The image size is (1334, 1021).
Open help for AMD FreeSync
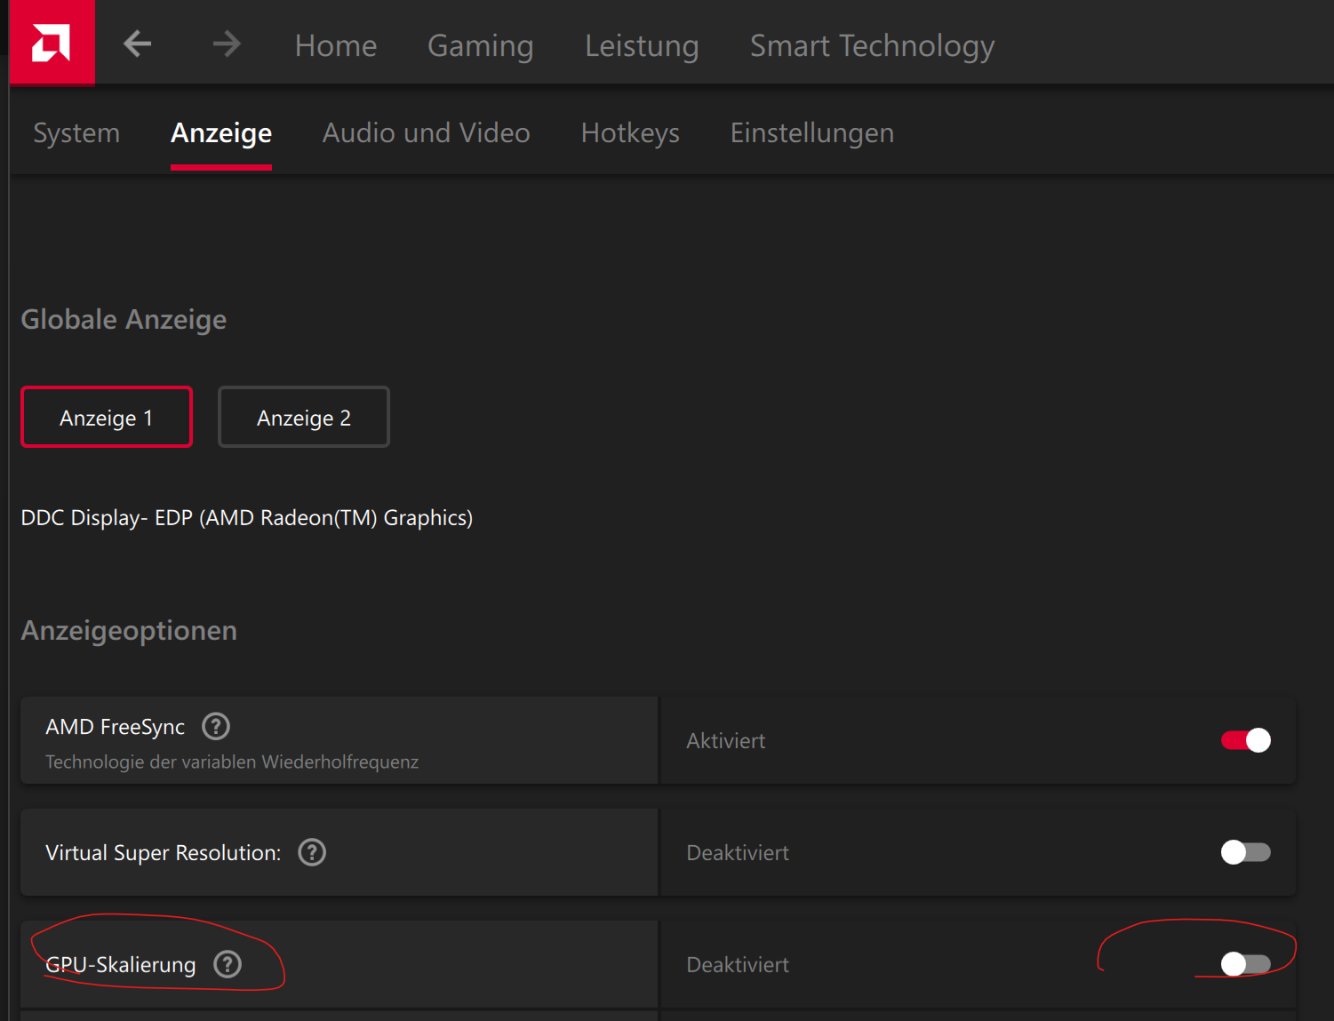tap(216, 727)
